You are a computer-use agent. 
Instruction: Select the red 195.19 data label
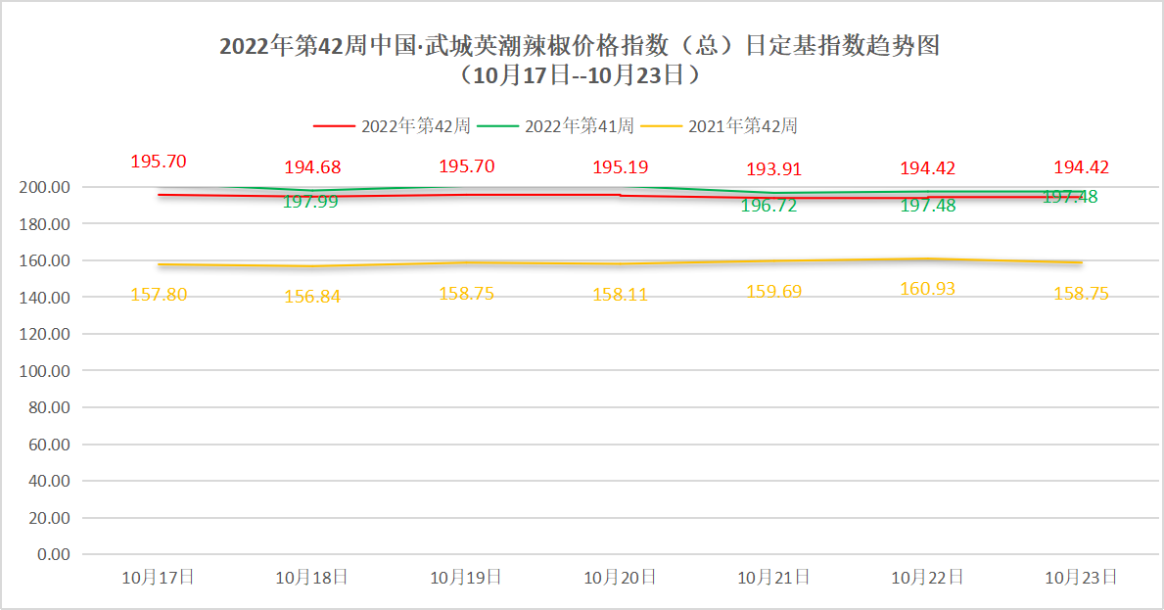[620, 168]
